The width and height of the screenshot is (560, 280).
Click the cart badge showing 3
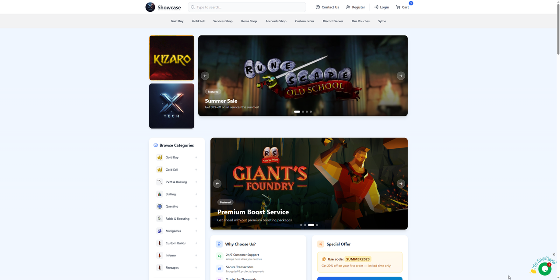pos(411,3)
